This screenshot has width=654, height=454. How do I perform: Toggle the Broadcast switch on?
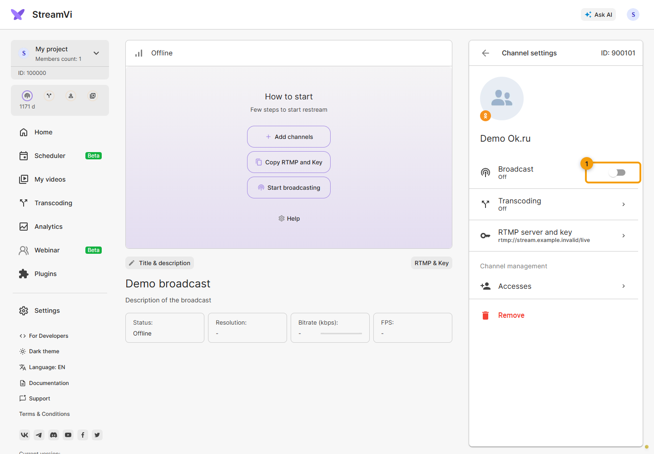coord(617,173)
